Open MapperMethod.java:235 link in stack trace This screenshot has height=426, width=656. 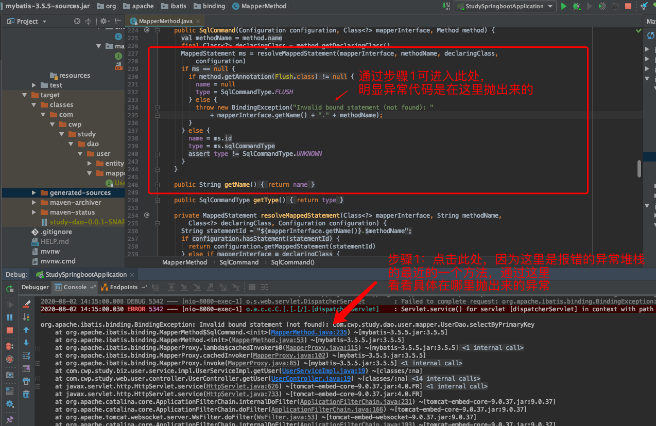pos(308,332)
